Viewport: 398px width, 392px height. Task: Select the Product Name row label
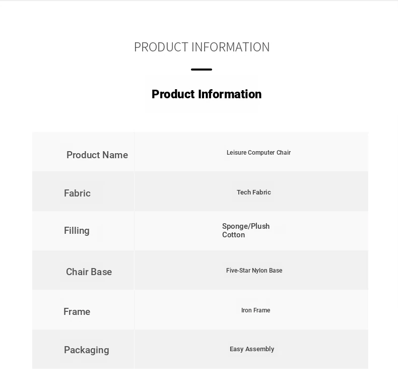point(97,155)
